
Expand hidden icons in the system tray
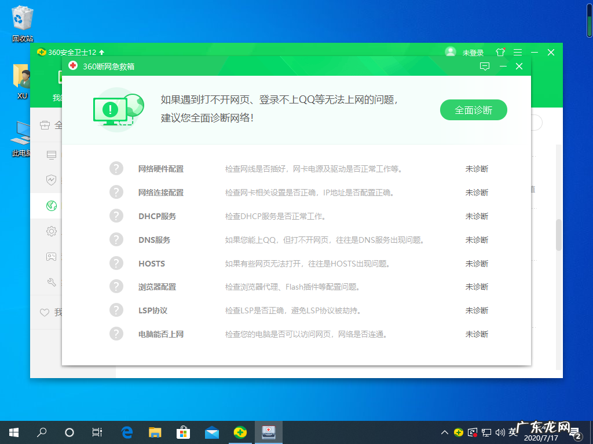(444, 432)
